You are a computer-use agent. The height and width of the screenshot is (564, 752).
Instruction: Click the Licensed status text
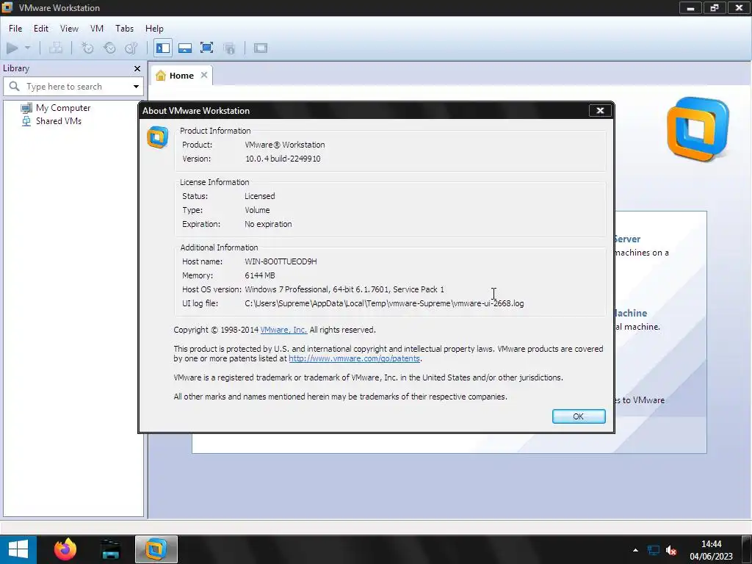259,196
